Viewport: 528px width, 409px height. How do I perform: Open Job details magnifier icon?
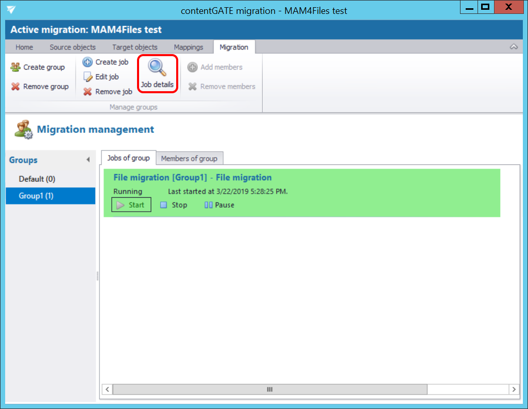(157, 67)
